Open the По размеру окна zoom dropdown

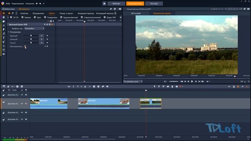point(133,81)
